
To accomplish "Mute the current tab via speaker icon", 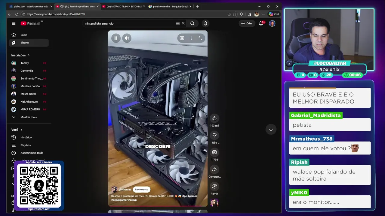I will pyautogui.click(x=62, y=6).
